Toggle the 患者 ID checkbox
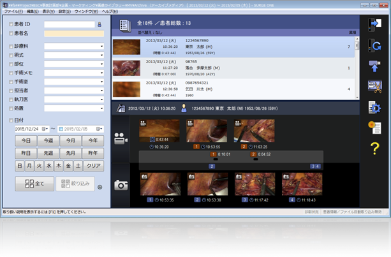Screen dimensions: 391x257 click(x=10, y=25)
